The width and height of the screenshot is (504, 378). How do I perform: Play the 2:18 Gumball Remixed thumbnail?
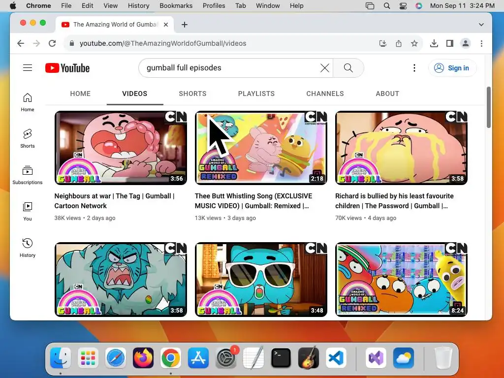pos(261,148)
